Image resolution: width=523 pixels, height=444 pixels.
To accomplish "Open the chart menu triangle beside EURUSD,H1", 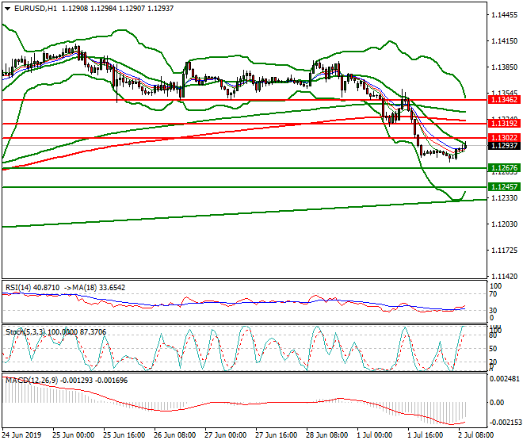I will 8,9.
